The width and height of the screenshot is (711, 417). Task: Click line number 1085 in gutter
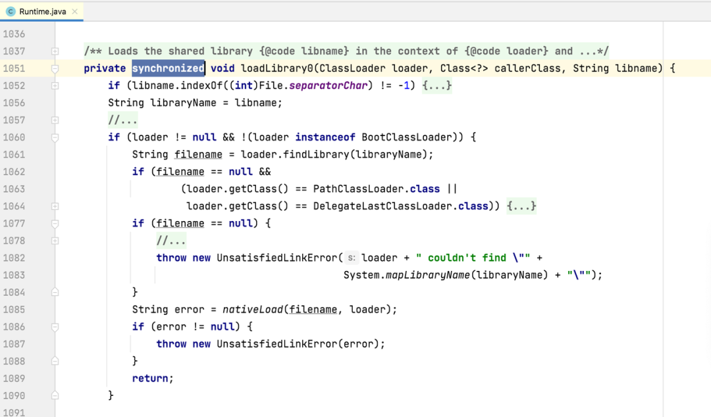pos(14,310)
